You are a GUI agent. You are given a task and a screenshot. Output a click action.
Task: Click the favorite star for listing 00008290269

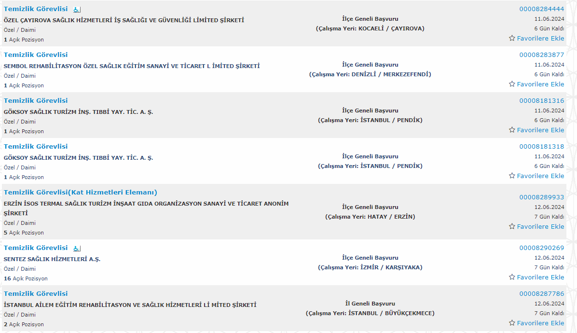[512, 277]
